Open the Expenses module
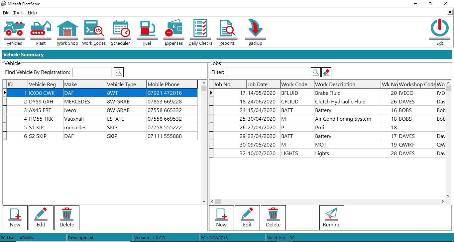454x242 pixels. coord(173,31)
